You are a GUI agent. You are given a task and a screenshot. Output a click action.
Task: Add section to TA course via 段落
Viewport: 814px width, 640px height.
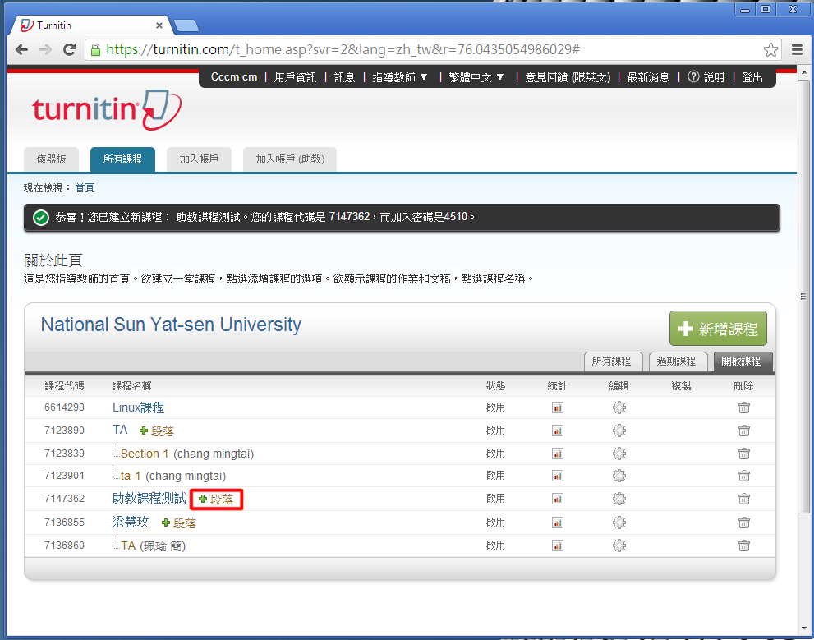pos(157,431)
